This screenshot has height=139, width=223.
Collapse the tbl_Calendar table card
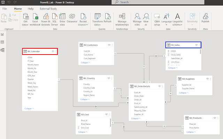(29, 108)
